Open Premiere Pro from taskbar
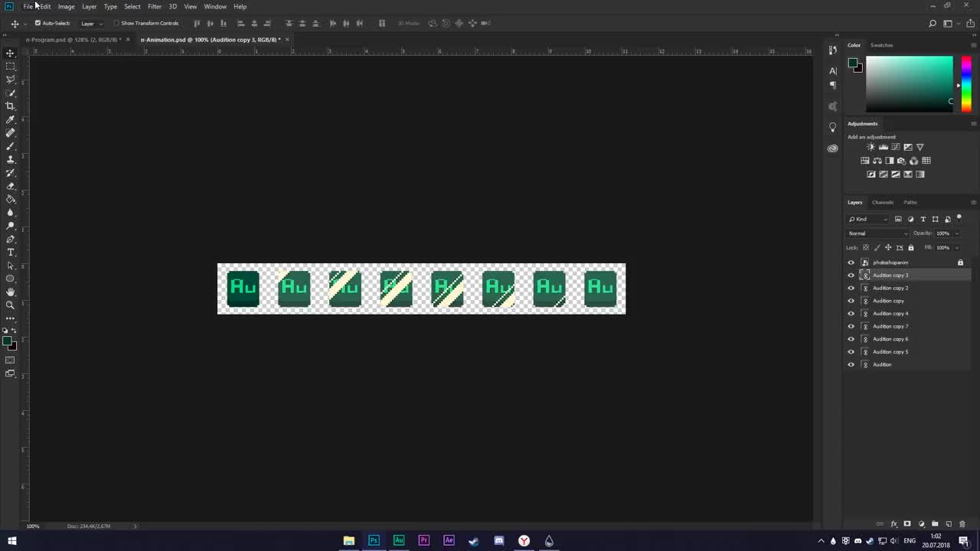 424,540
